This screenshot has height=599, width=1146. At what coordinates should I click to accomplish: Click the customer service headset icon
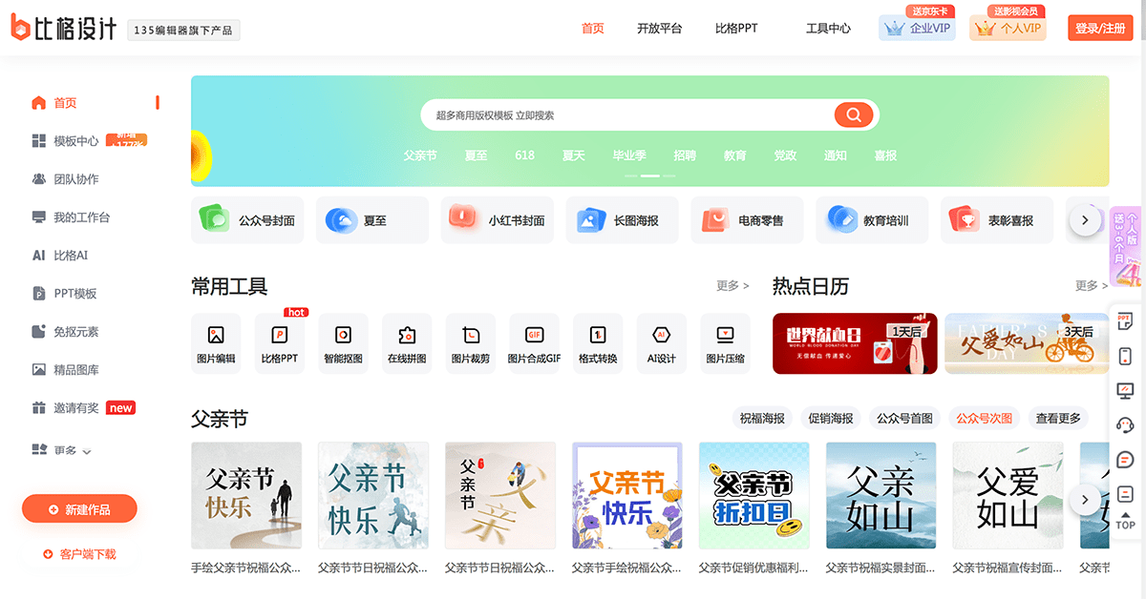click(1125, 425)
